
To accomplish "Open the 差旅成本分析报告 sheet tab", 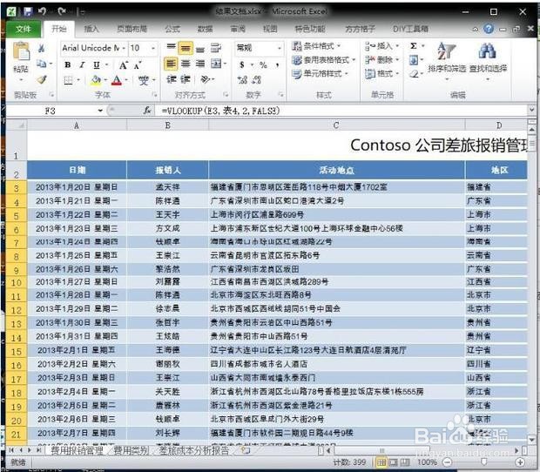I will pos(194,450).
